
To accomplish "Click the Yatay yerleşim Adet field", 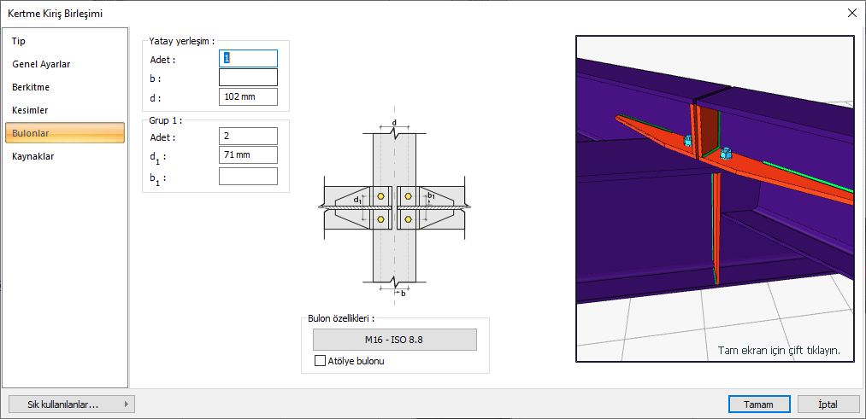I will point(248,58).
